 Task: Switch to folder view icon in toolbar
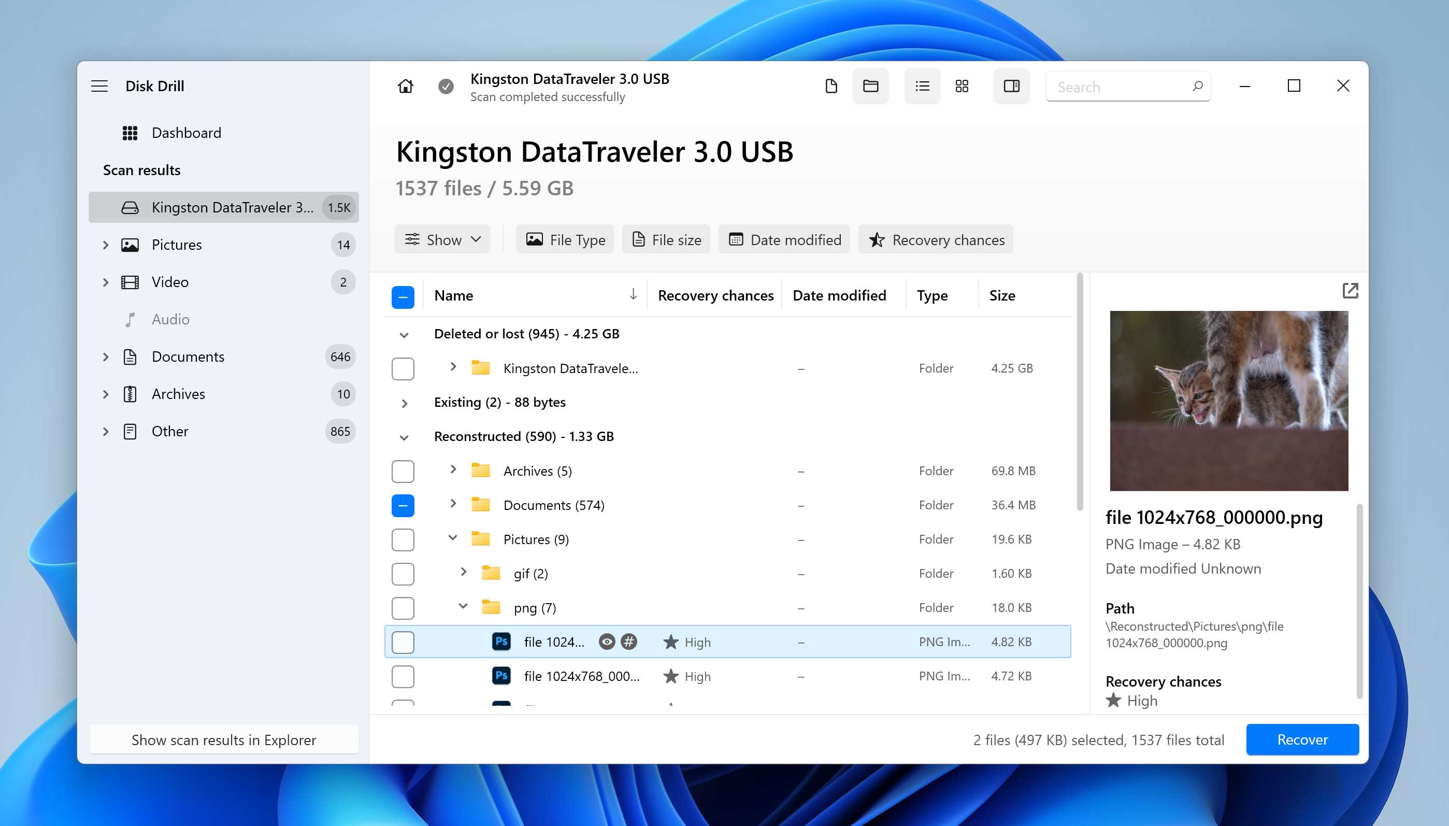coord(870,86)
